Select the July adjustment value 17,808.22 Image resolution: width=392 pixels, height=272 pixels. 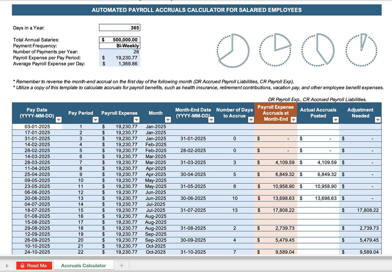(360, 210)
